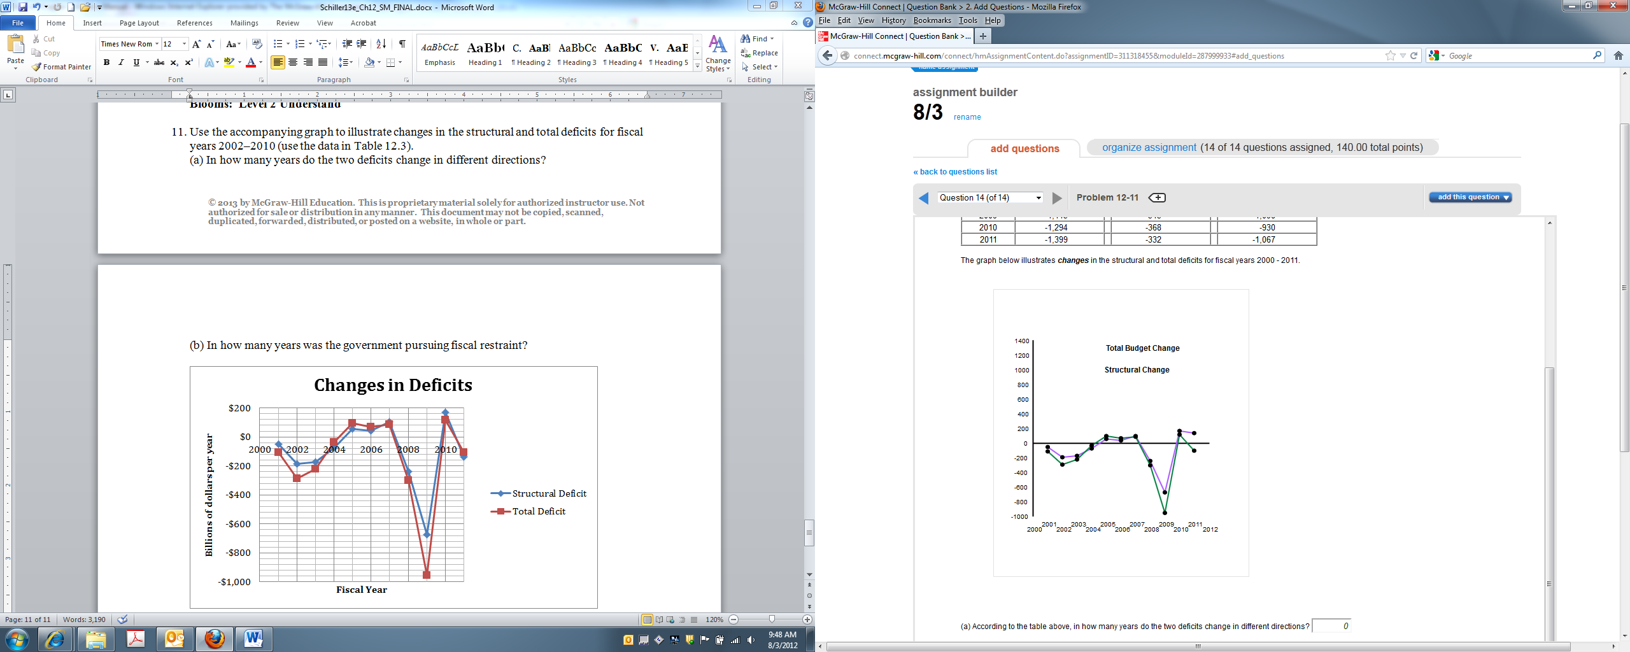Open the Times New Roman font dropdown
Screen dimensions: 1630x652
coord(157,44)
